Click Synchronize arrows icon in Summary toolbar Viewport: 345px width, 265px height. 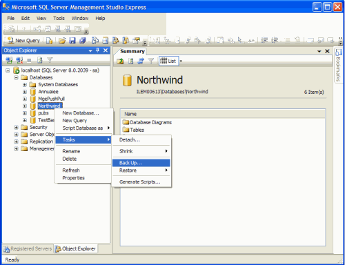click(x=141, y=61)
